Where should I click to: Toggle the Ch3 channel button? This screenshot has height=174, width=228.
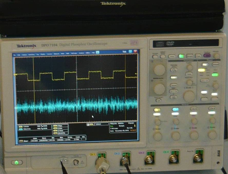194,109
